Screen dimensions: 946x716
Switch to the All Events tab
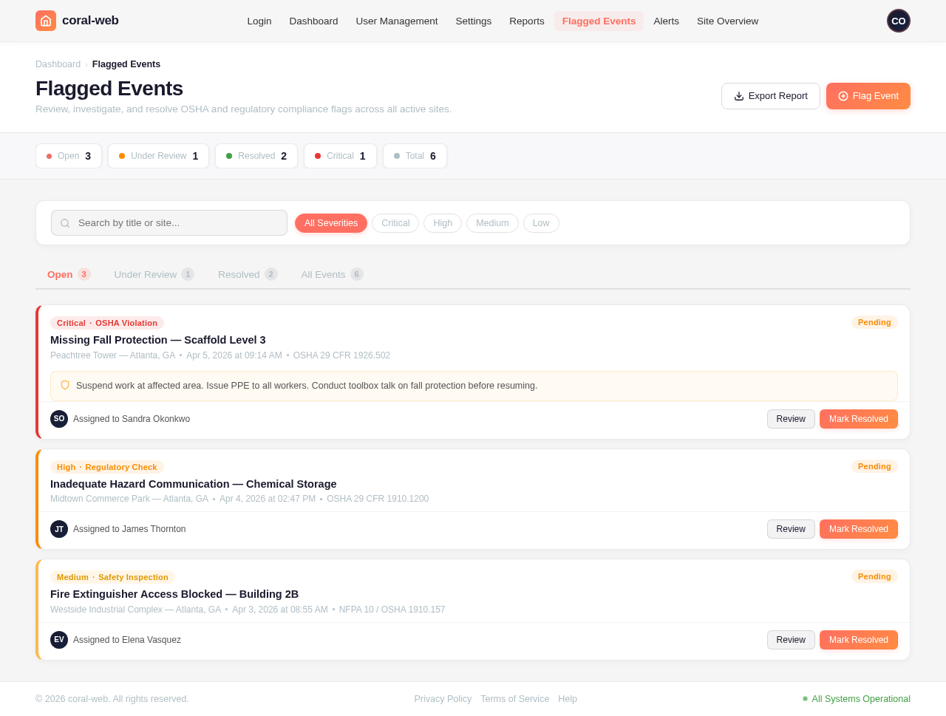(x=332, y=274)
